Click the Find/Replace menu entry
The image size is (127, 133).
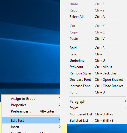(x=31, y=132)
